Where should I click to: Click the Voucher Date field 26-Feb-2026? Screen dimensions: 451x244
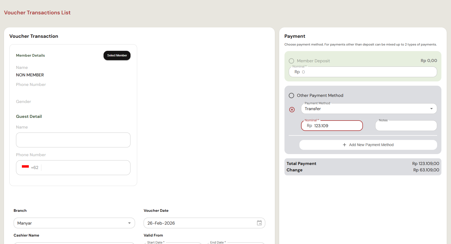(204, 223)
